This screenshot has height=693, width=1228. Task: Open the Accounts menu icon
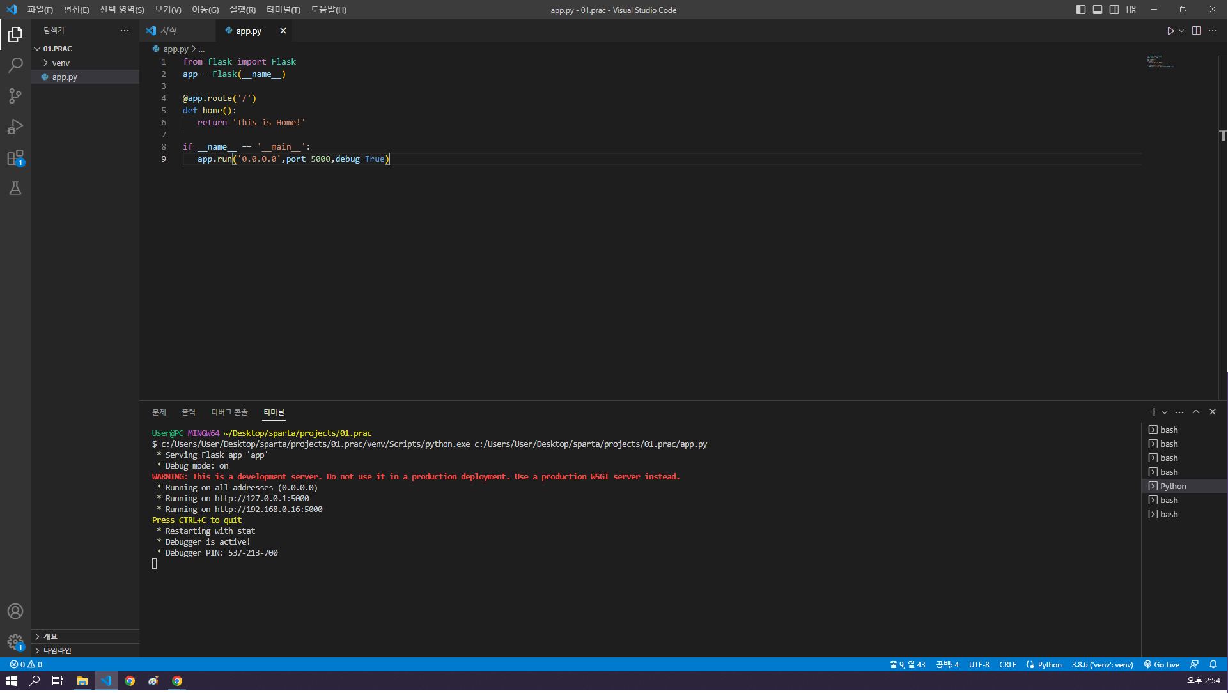15,611
